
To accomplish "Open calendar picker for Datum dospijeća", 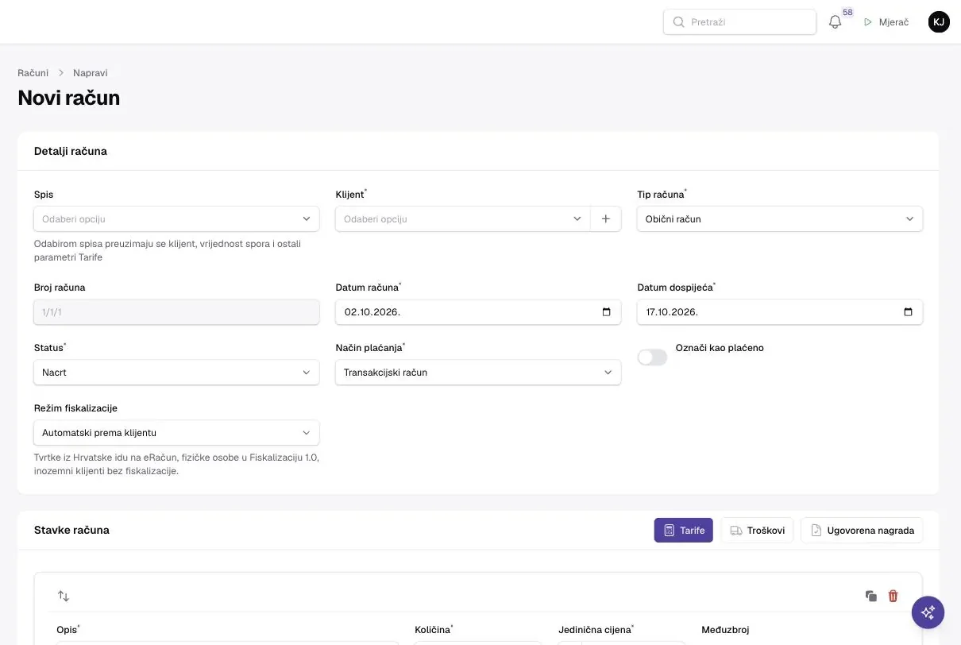I will coord(909,312).
